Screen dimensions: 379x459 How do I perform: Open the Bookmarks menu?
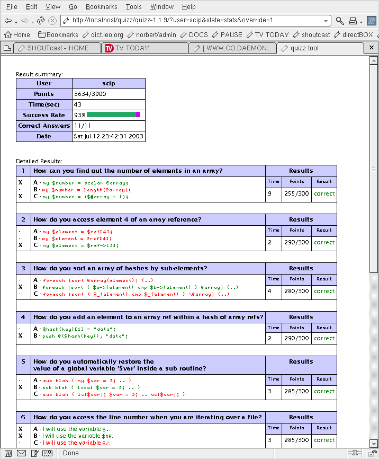[101, 7]
